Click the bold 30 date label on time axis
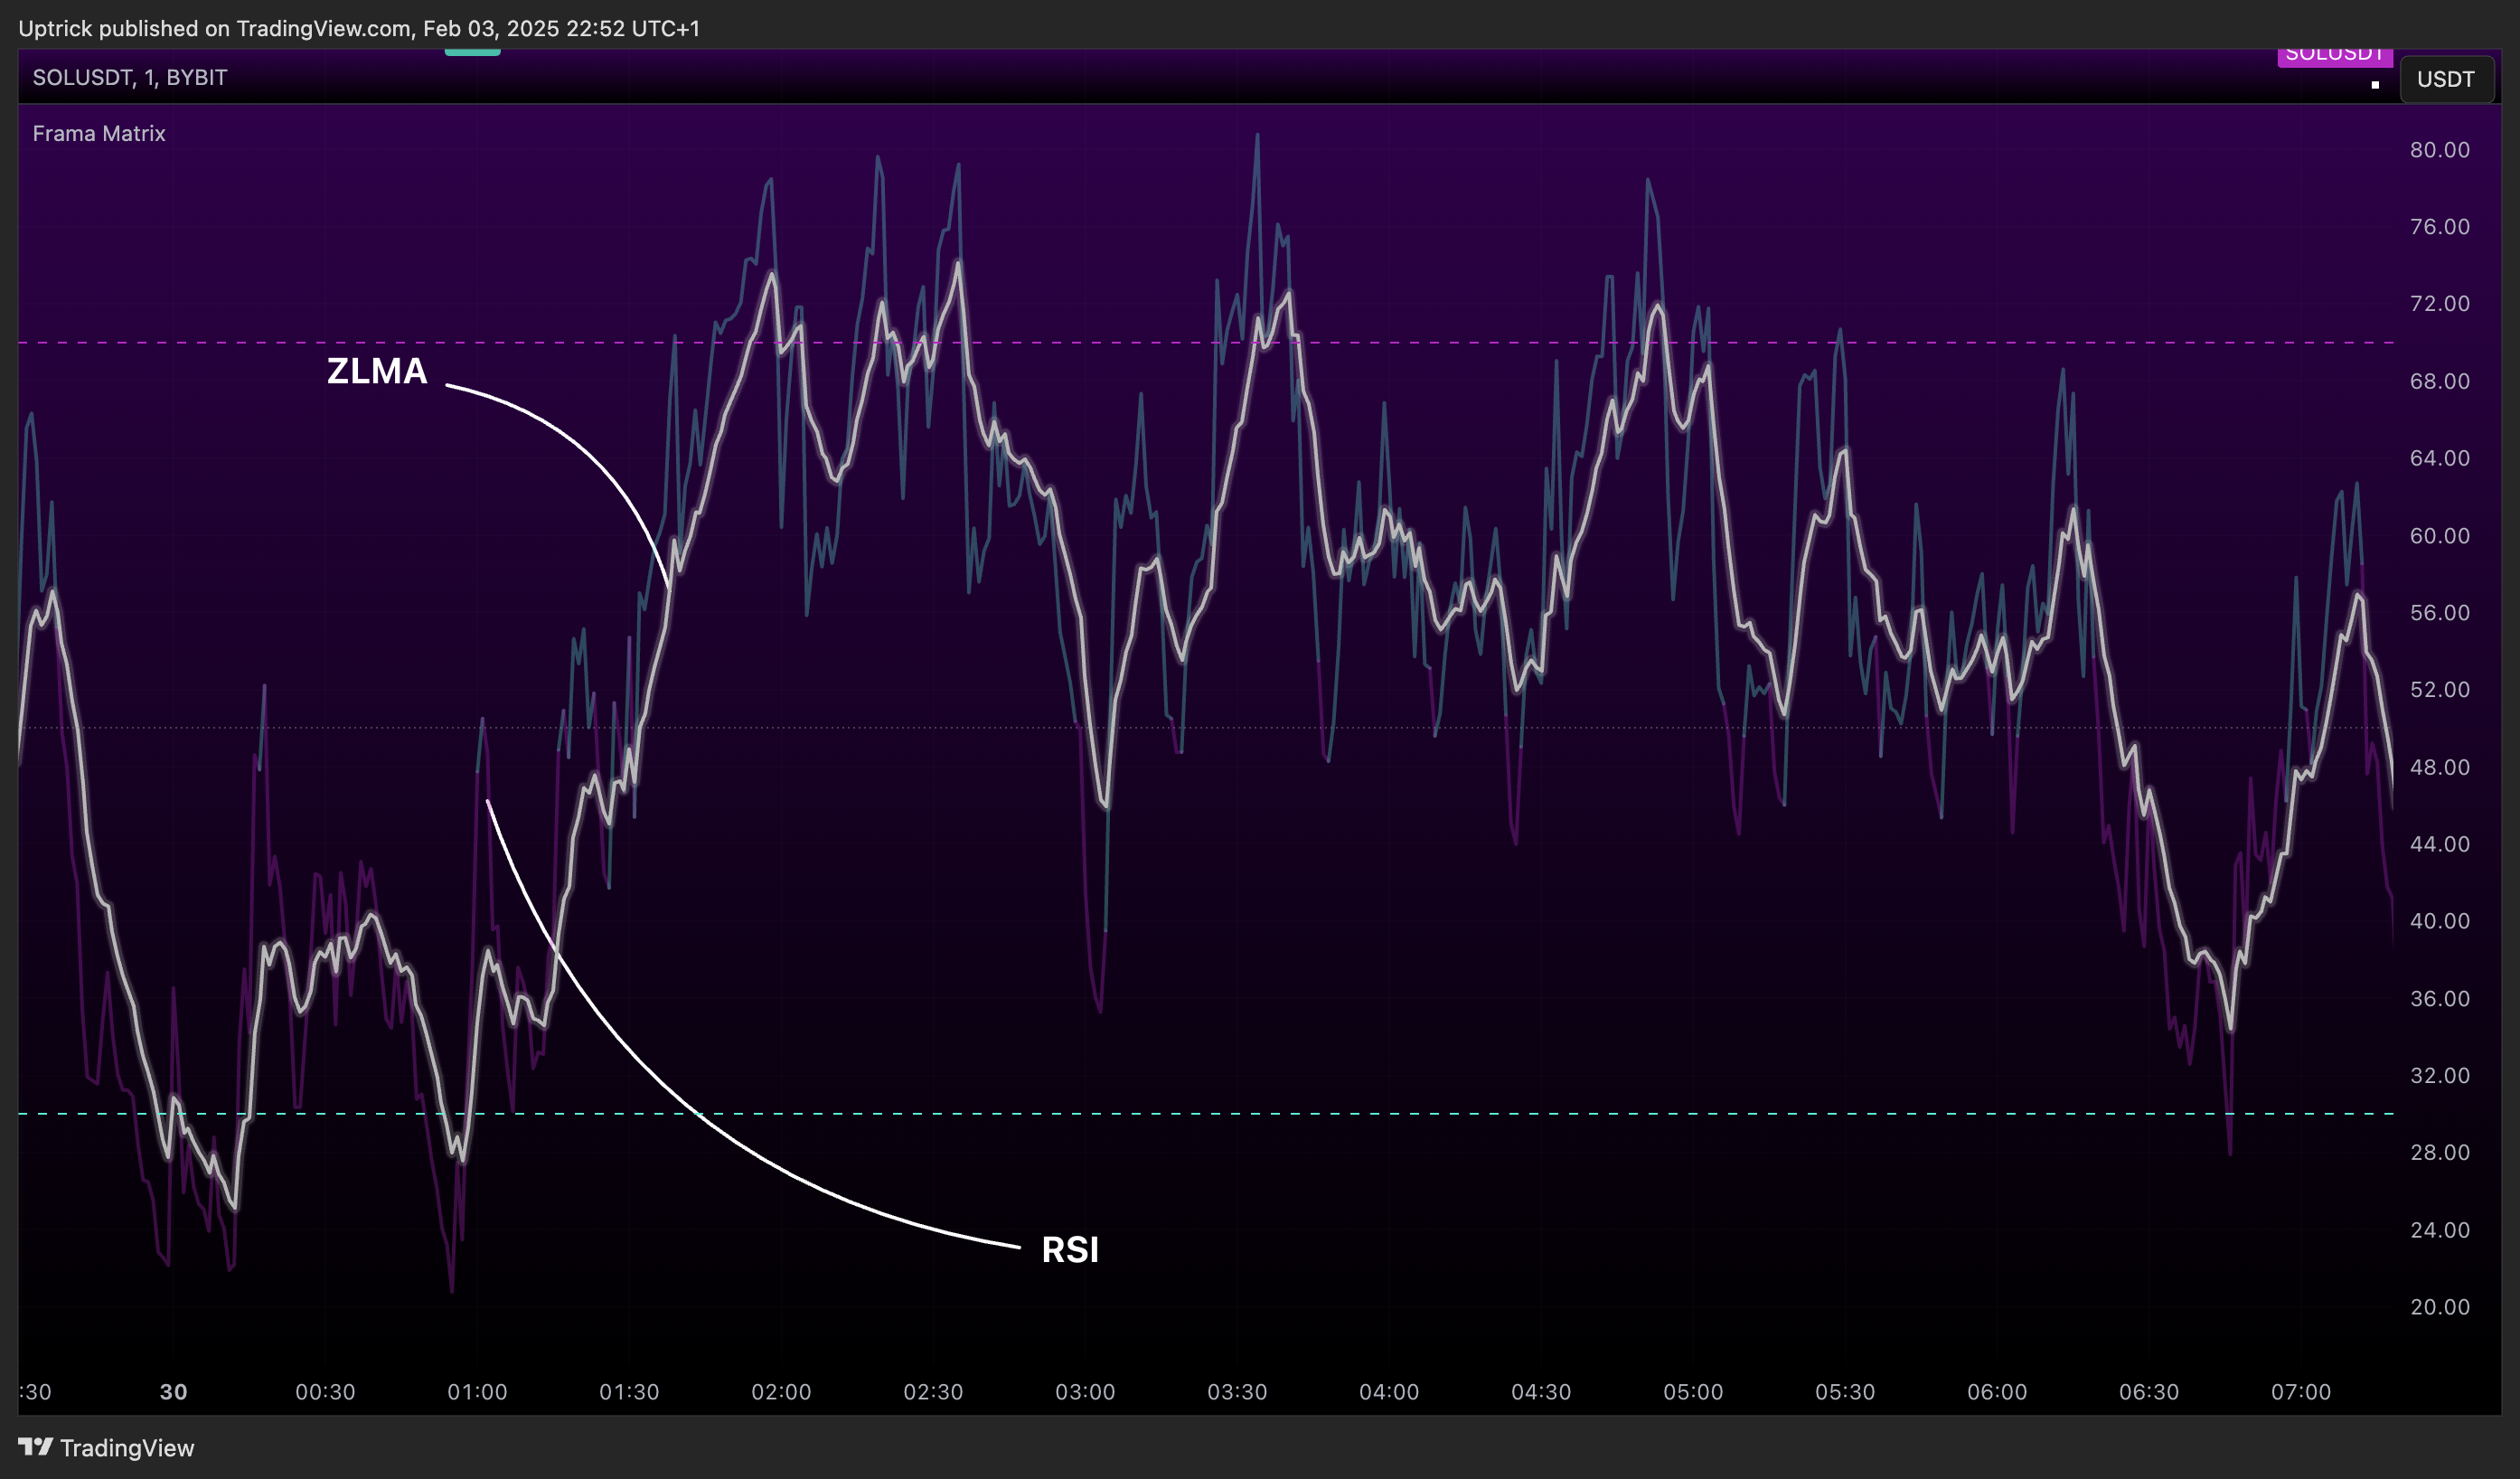Screen dimensions: 2520x1479 tap(174, 1392)
